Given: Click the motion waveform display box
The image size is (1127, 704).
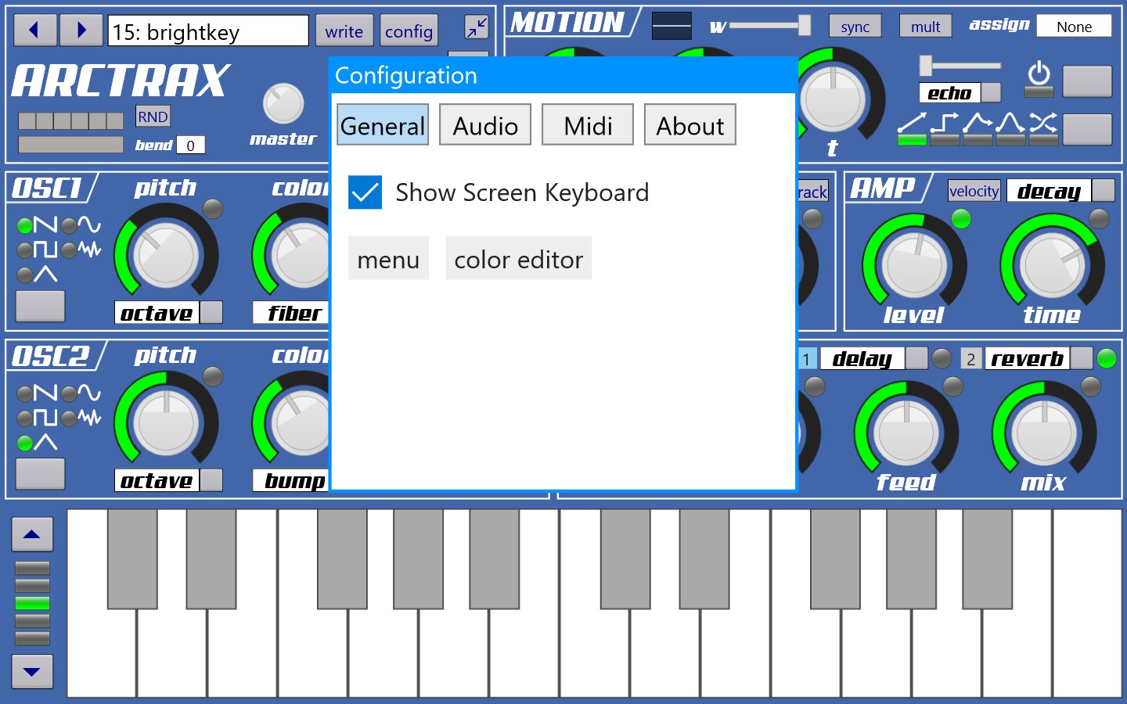Looking at the screenshot, I should coord(672,26).
